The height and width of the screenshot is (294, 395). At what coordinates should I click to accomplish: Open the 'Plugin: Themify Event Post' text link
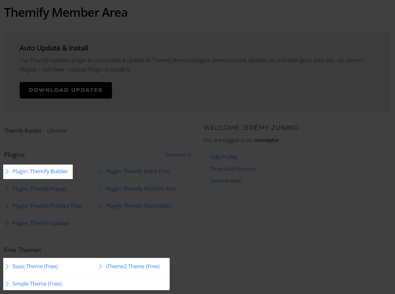point(137,171)
